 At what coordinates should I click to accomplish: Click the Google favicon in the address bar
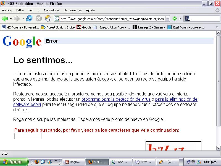tap(57, 19)
